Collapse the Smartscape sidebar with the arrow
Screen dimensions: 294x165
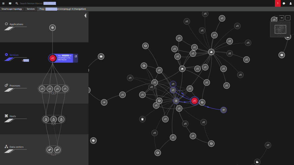tap(85, 15)
